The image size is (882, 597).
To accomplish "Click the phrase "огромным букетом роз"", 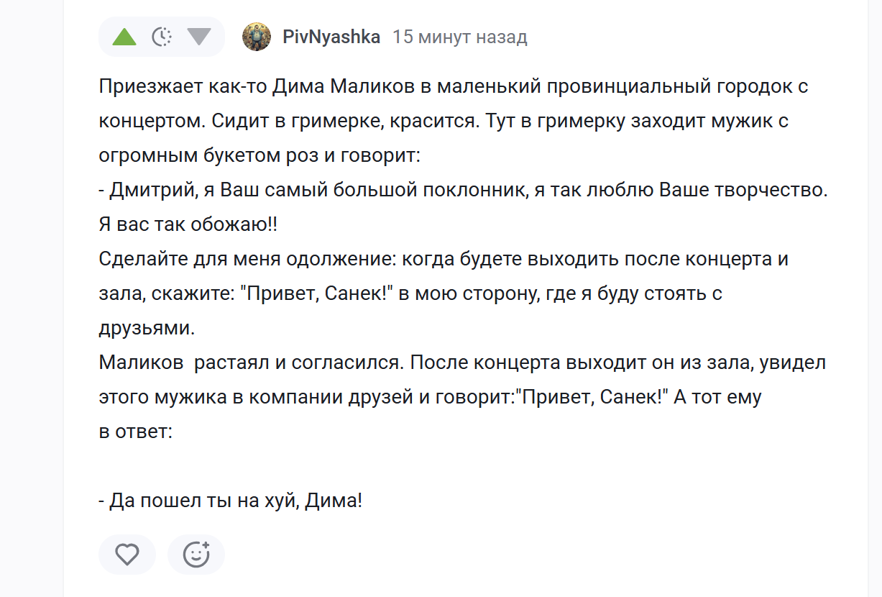I will pos(202,155).
